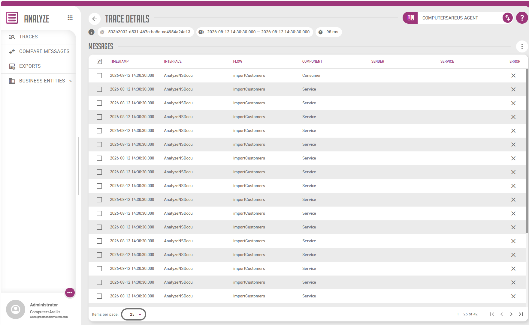The height and width of the screenshot is (325, 529).
Task: Click the Exports document icon
Action: click(12, 66)
